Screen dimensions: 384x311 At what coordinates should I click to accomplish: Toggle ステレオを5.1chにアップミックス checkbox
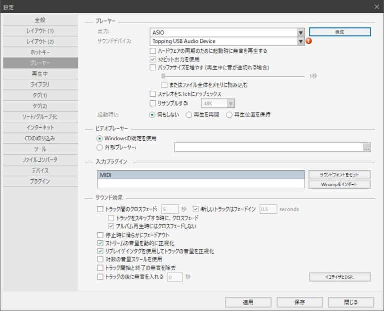[x=153, y=94]
